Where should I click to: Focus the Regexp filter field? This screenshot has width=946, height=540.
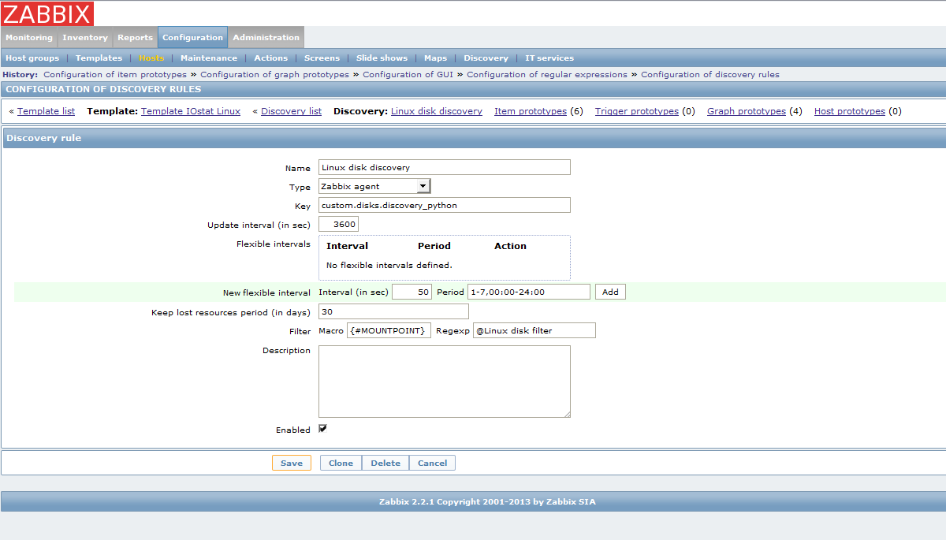coord(534,330)
